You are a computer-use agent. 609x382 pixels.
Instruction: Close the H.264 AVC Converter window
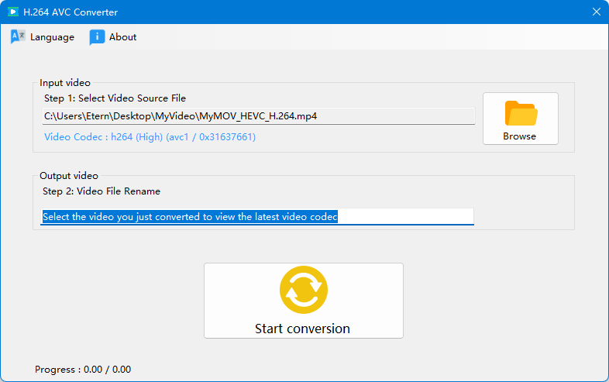[597, 12]
